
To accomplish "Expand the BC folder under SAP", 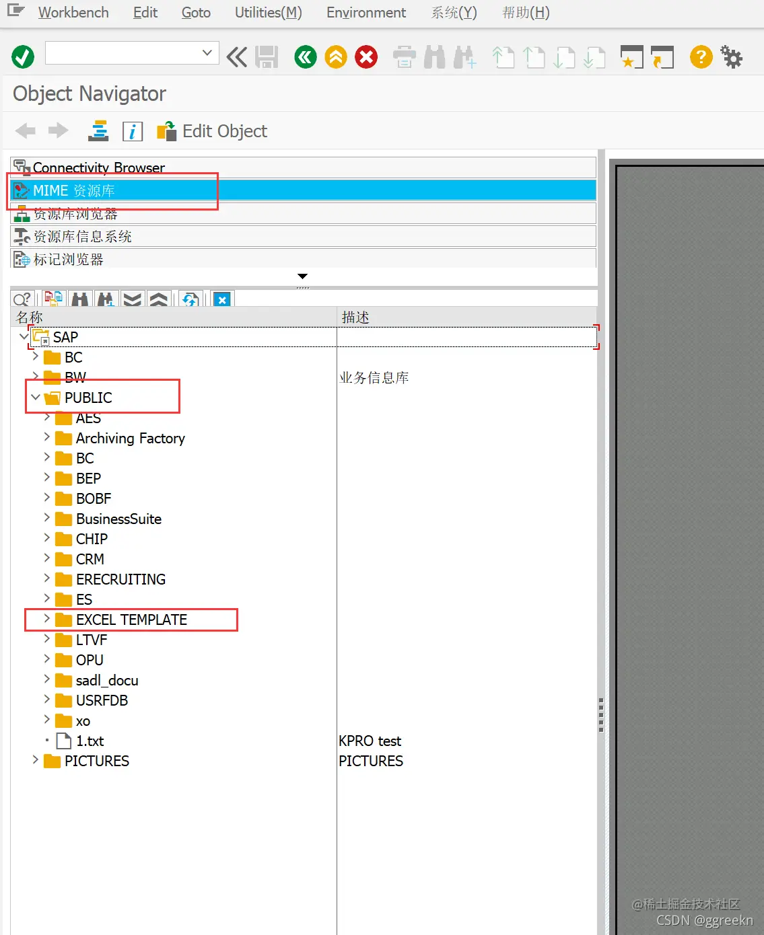I will tap(35, 357).
